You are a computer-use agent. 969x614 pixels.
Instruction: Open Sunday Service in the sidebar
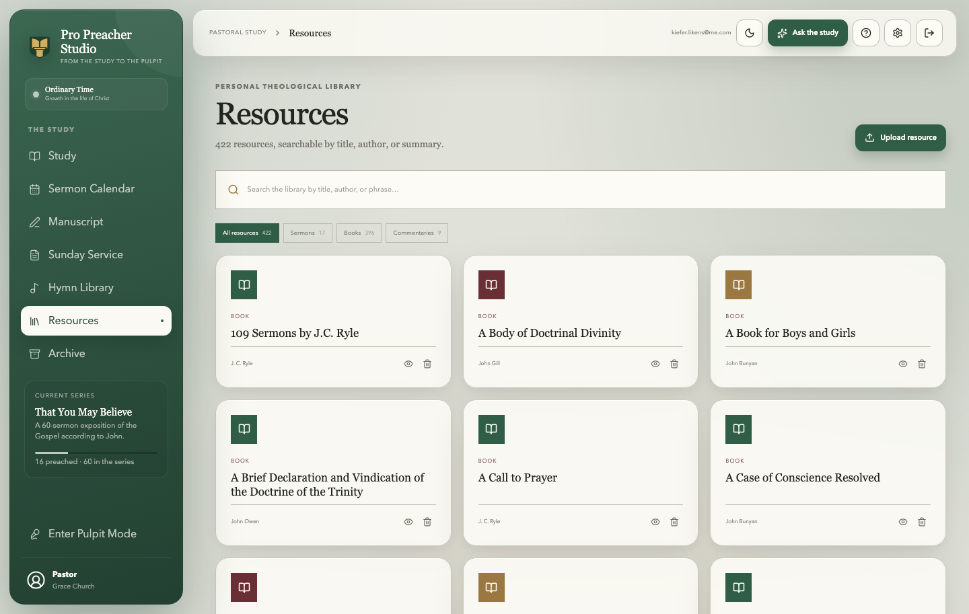tap(96, 255)
